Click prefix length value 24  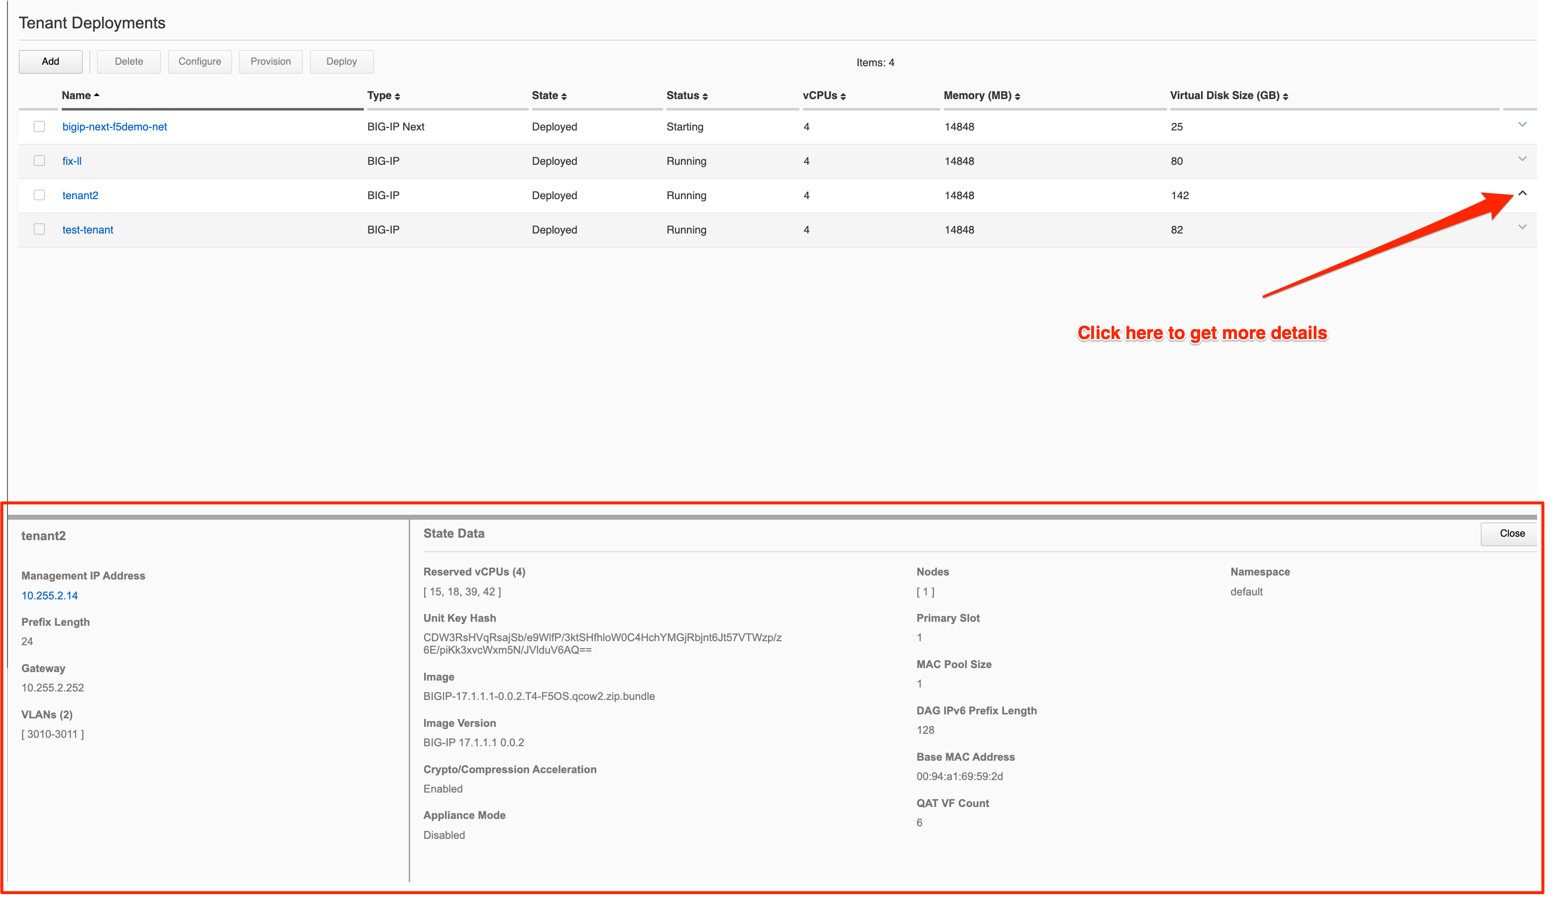pos(27,642)
